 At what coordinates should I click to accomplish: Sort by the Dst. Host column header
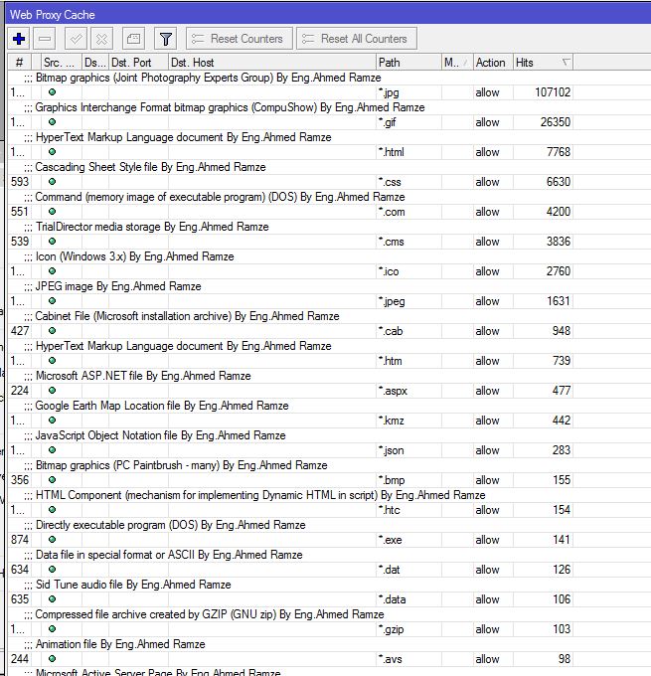tap(272, 63)
